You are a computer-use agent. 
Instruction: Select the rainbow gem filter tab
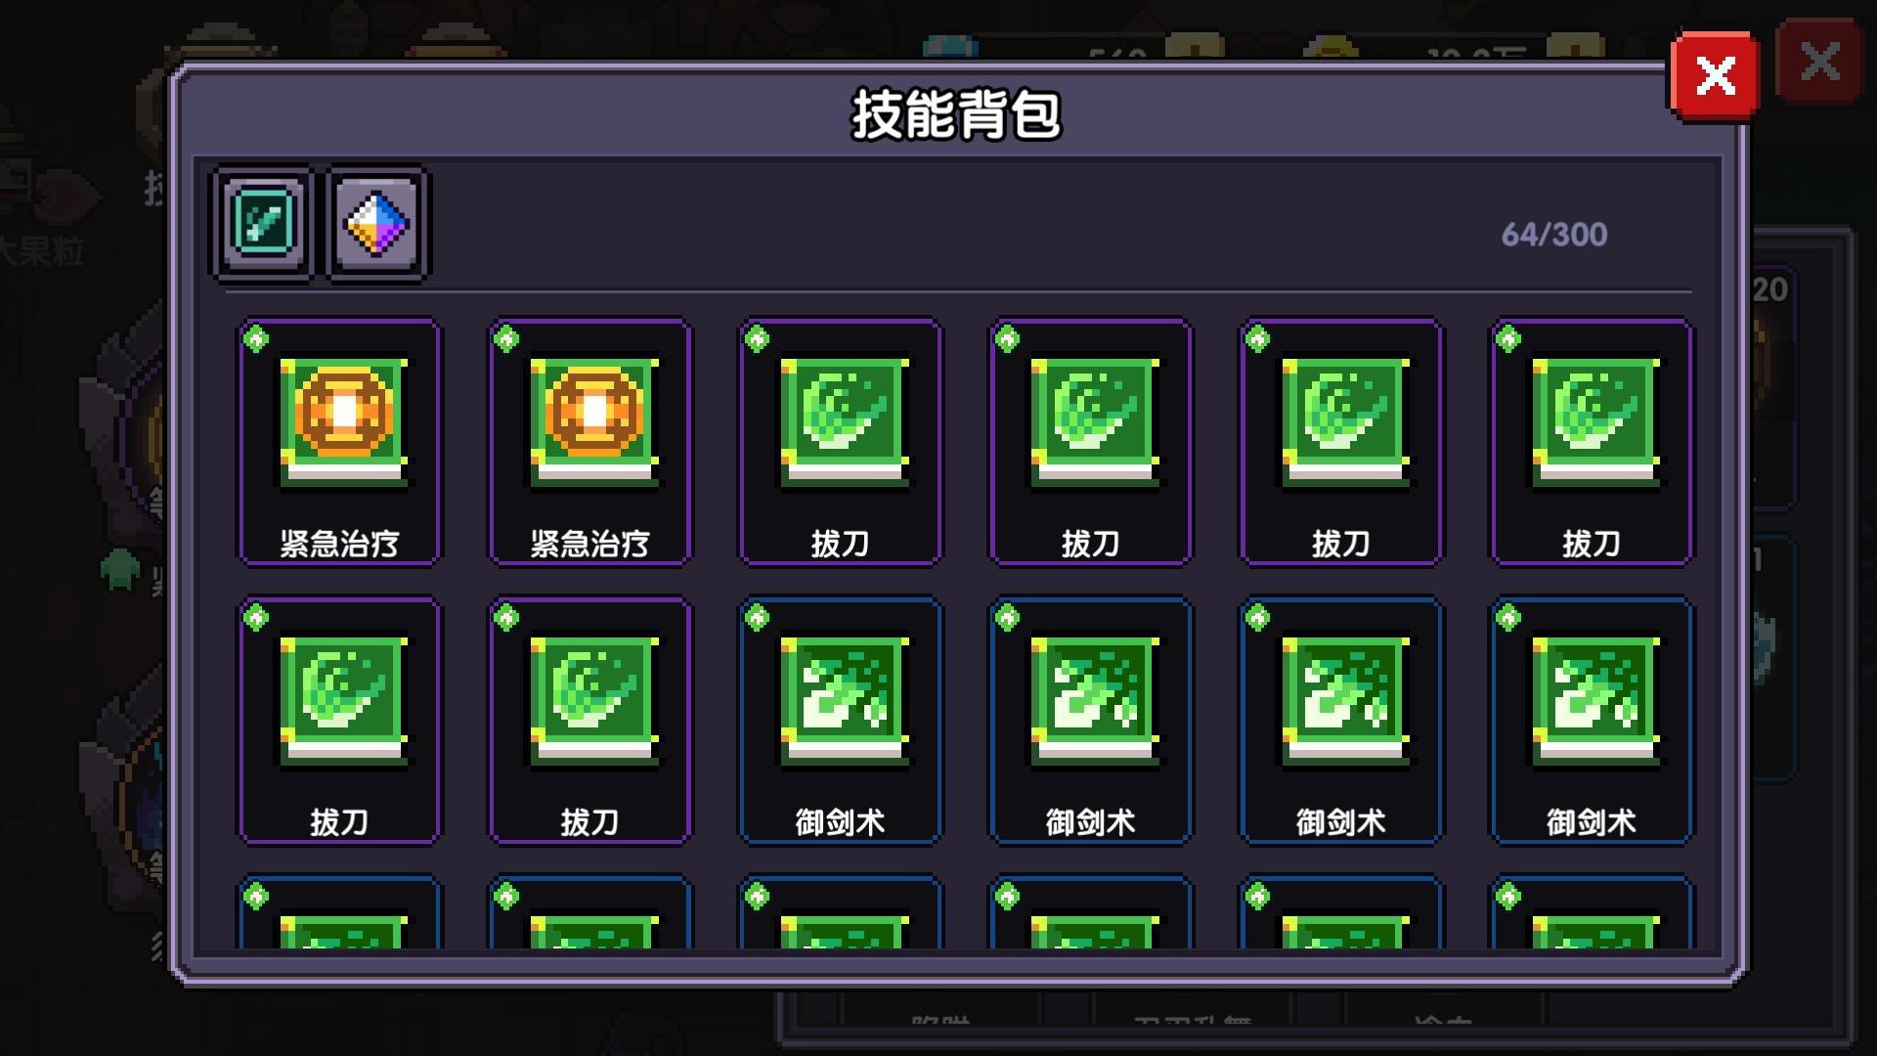point(377,224)
